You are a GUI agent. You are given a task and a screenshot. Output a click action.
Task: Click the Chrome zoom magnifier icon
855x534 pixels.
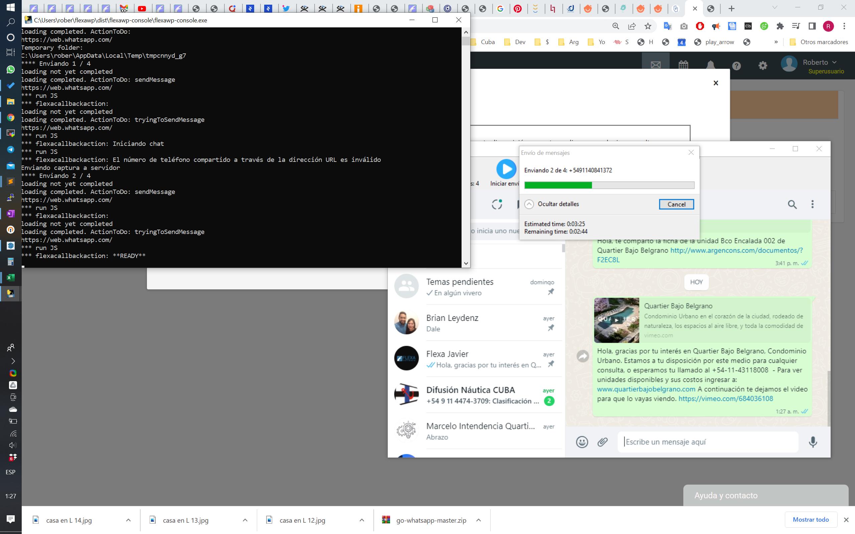pyautogui.click(x=616, y=26)
